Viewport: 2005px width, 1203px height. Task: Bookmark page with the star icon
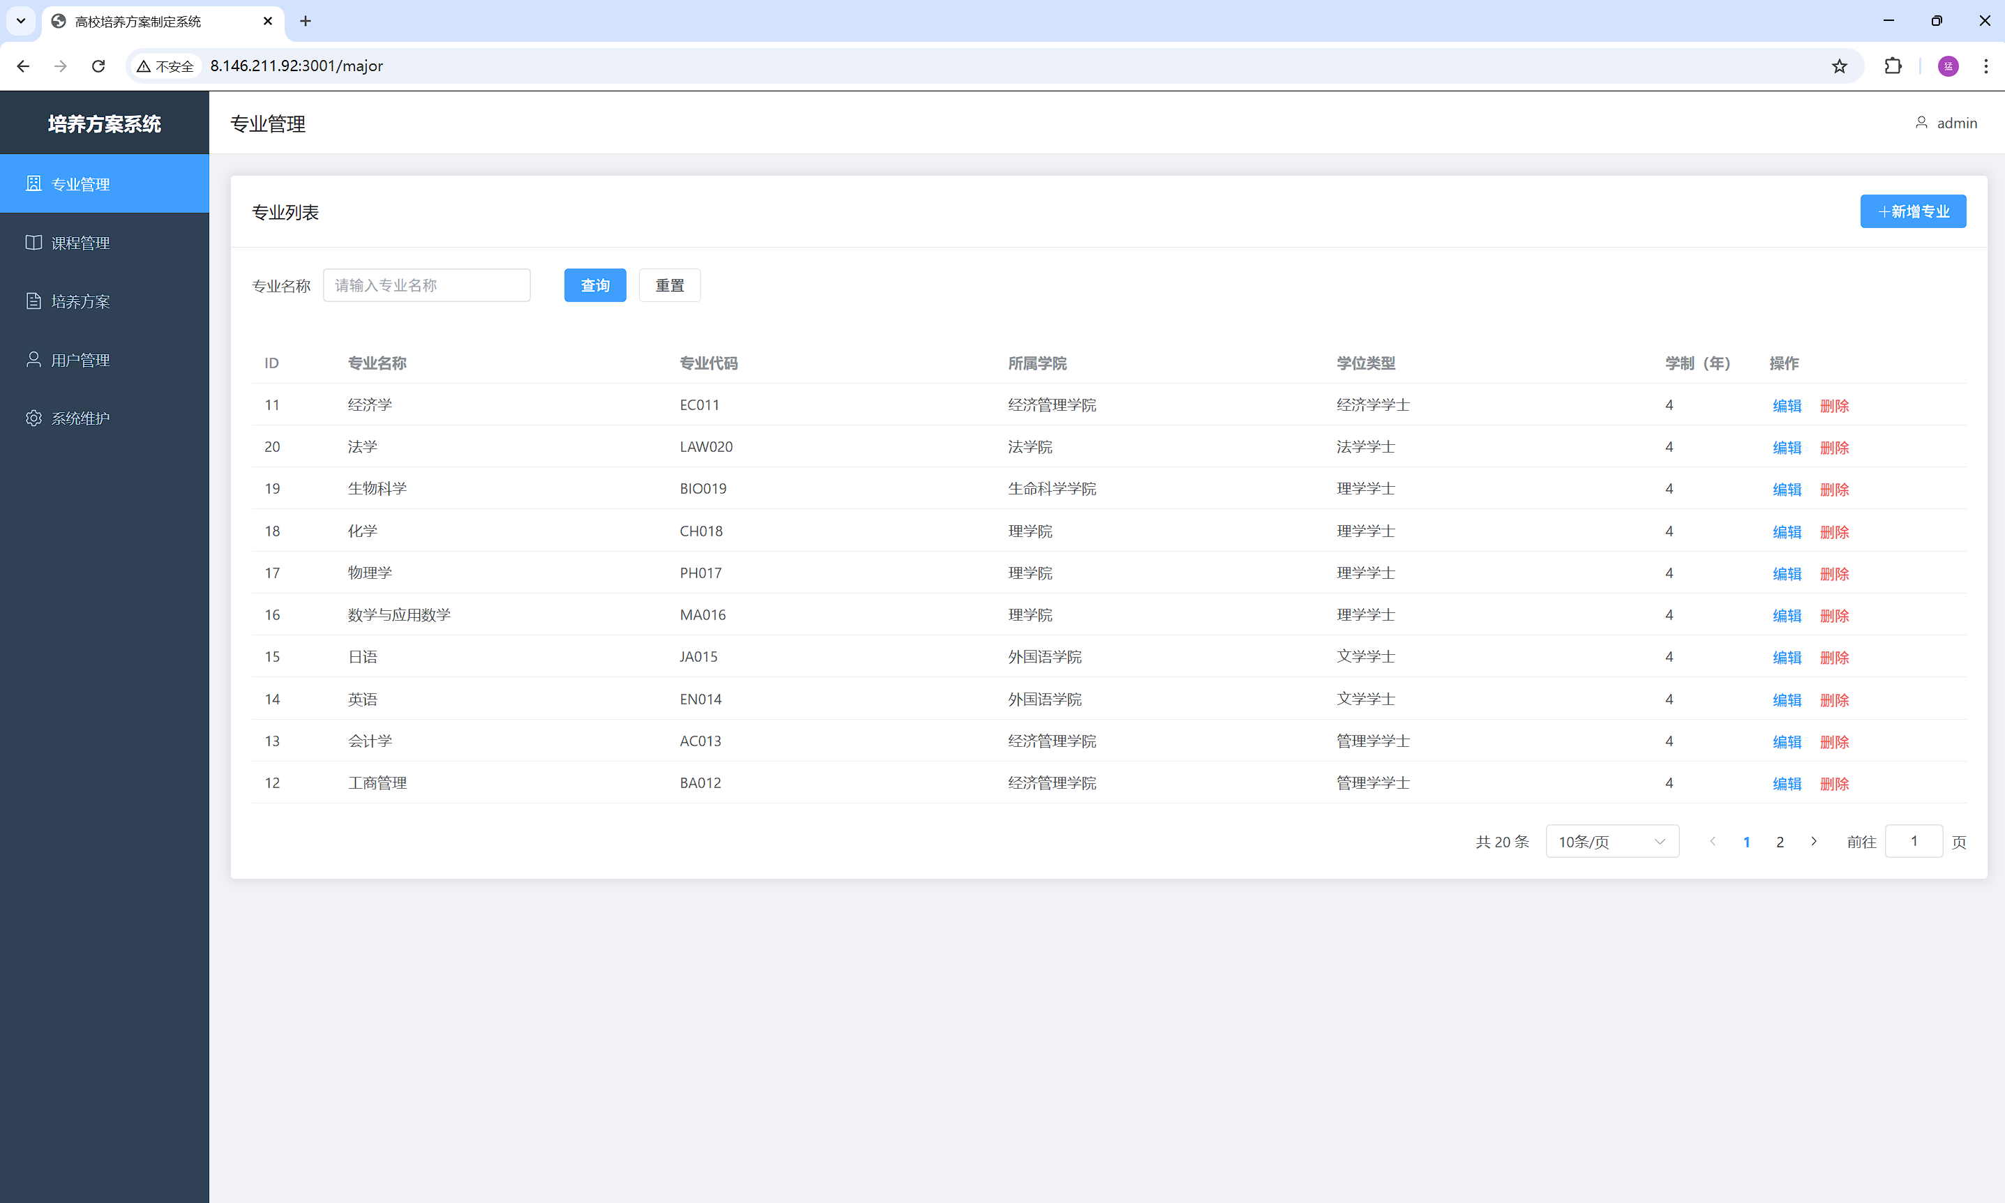click(x=1840, y=66)
